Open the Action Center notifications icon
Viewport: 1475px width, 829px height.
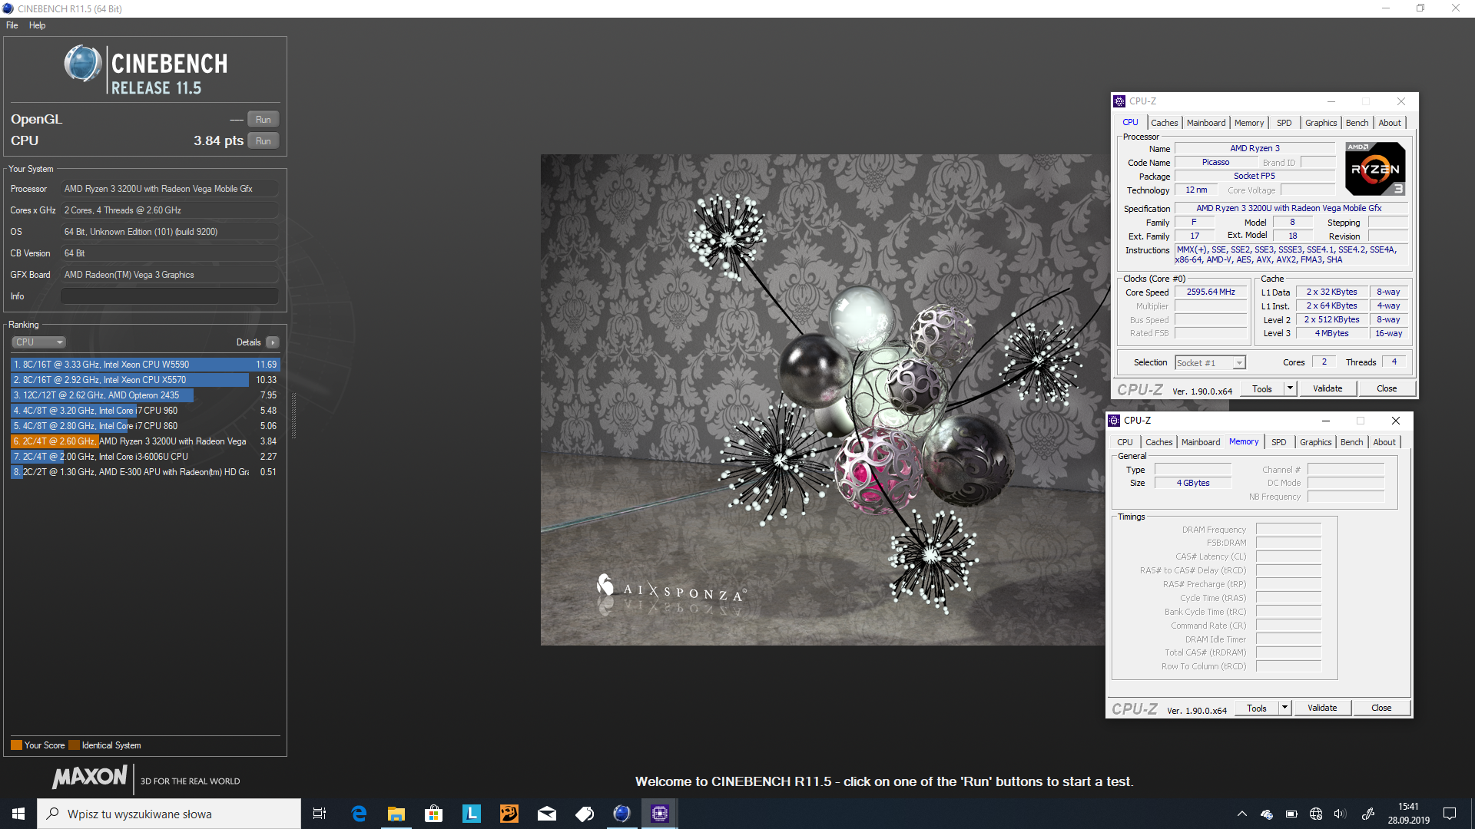[1450, 814]
